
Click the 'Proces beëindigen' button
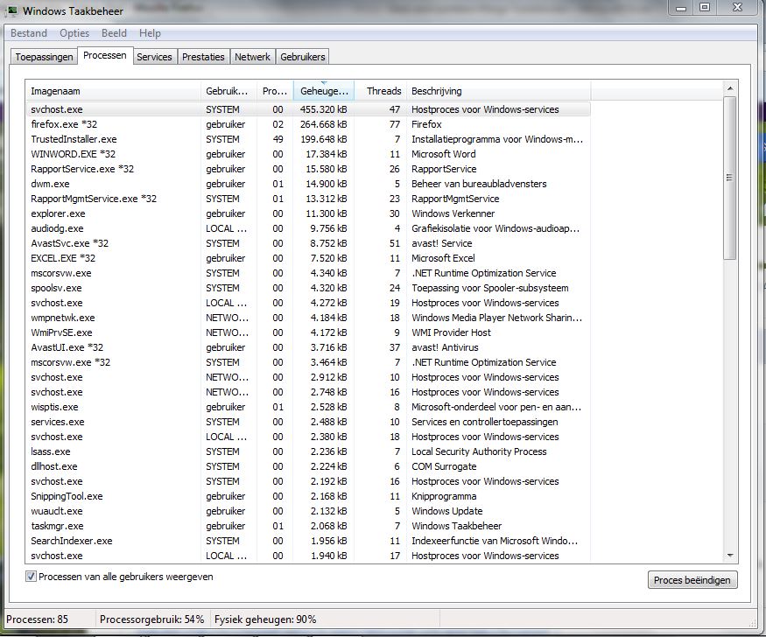(x=692, y=580)
